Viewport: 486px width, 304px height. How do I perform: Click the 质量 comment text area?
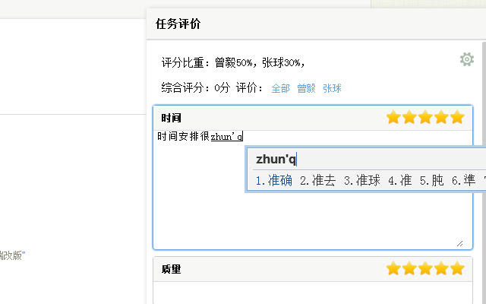click(x=313, y=293)
